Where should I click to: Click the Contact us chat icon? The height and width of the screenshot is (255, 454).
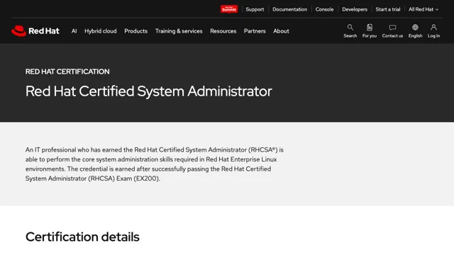392,28
